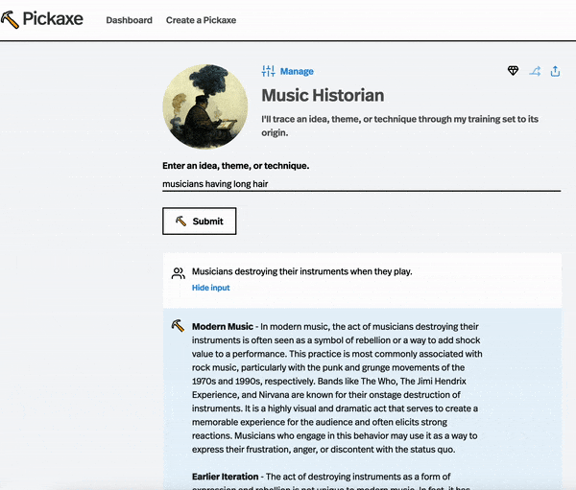Go to the Dashboard
The width and height of the screenshot is (576, 490).
pos(129,20)
